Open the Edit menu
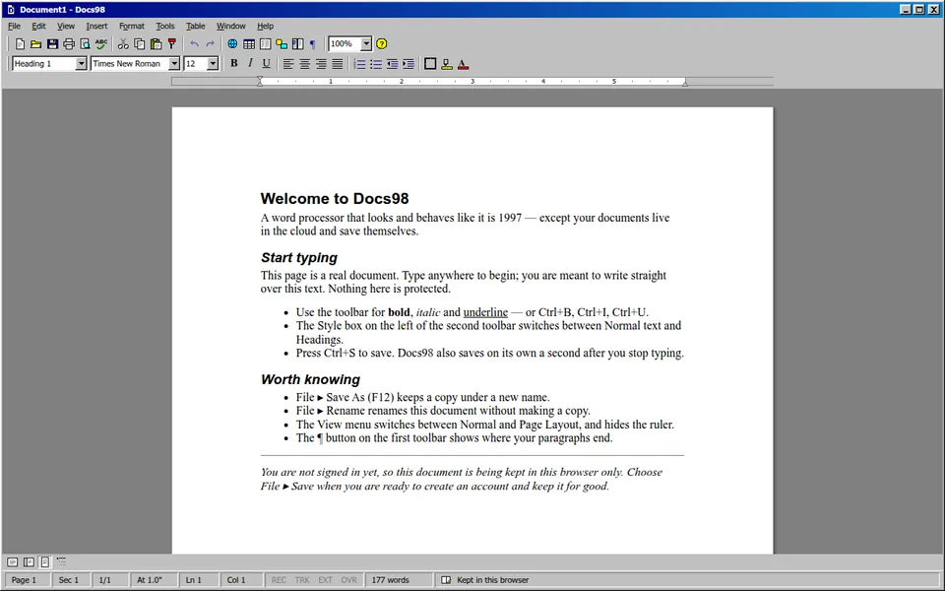Image resolution: width=945 pixels, height=591 pixels. tap(38, 26)
